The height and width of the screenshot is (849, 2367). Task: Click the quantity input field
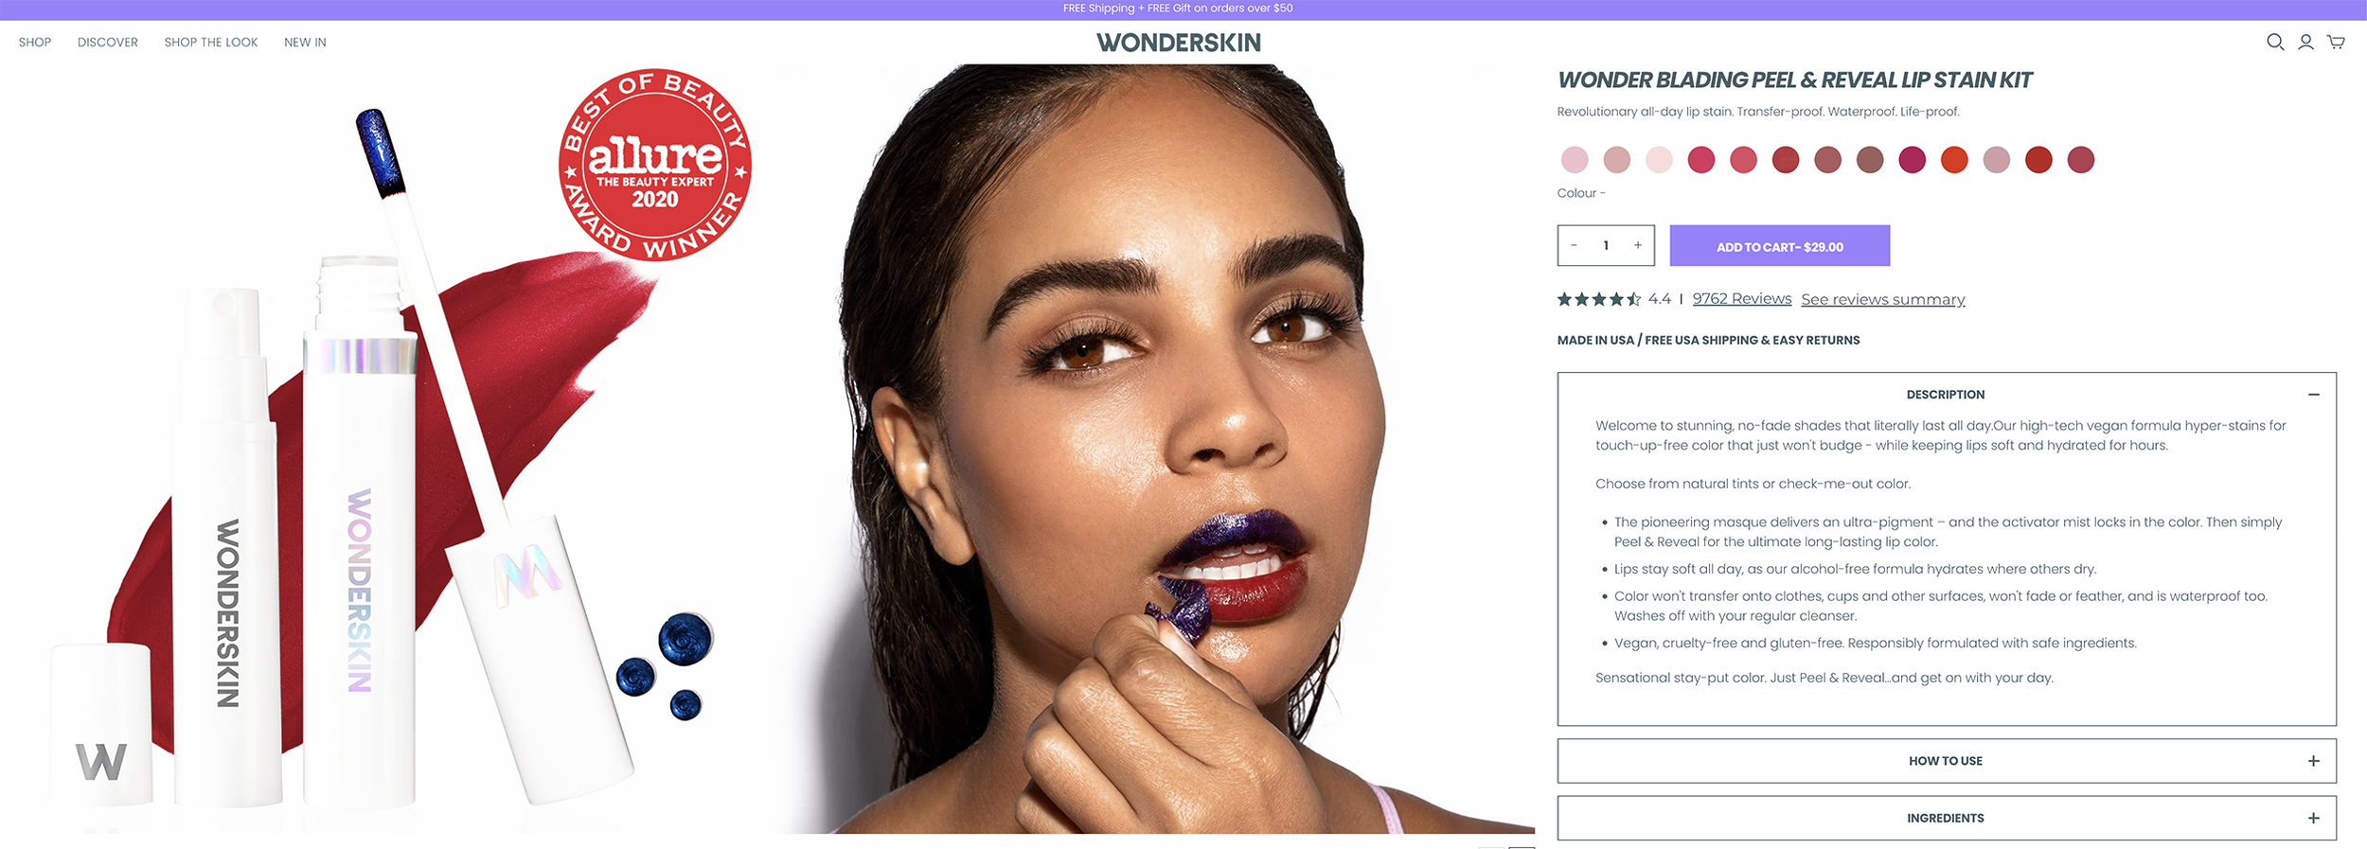coord(1606,245)
